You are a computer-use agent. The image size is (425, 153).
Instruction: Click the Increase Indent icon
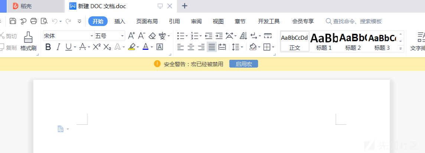coord(219,36)
